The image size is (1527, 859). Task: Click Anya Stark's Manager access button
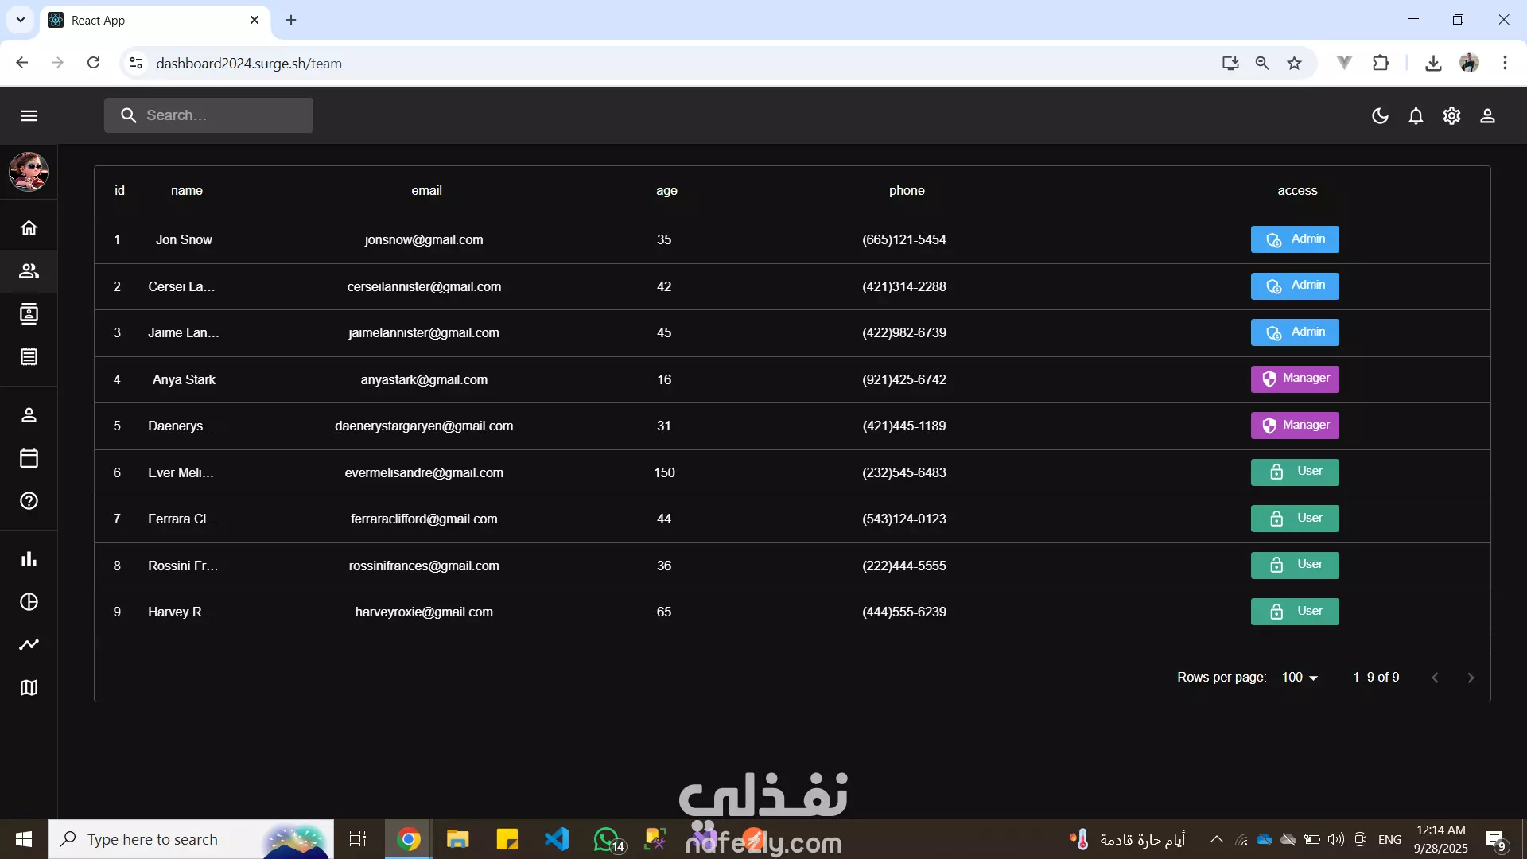[x=1295, y=379]
